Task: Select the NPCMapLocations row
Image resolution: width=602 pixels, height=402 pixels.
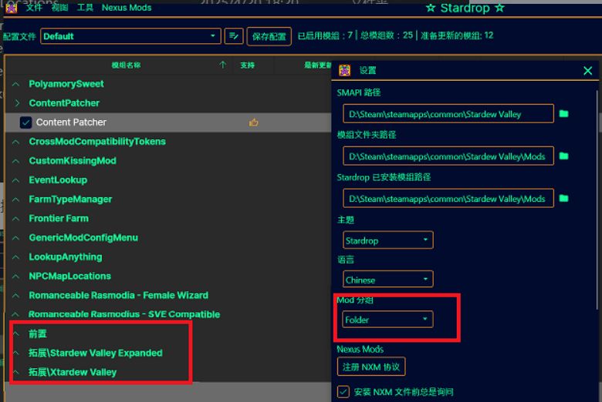Action: click(168, 276)
